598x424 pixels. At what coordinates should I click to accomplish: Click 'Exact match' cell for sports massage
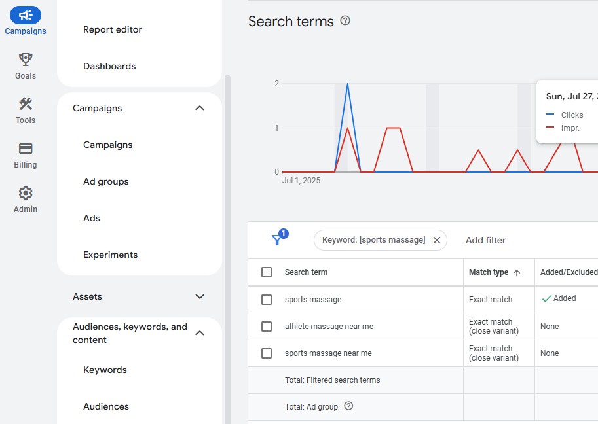491,300
